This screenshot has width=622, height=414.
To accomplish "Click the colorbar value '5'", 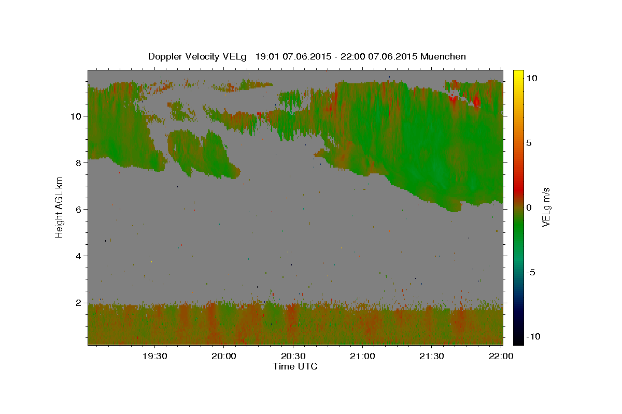I will click(529, 143).
